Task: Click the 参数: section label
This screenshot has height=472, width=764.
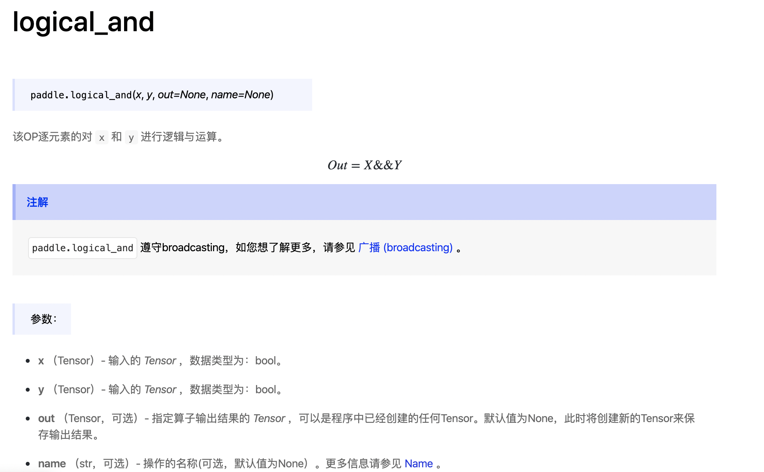Action: click(x=43, y=319)
